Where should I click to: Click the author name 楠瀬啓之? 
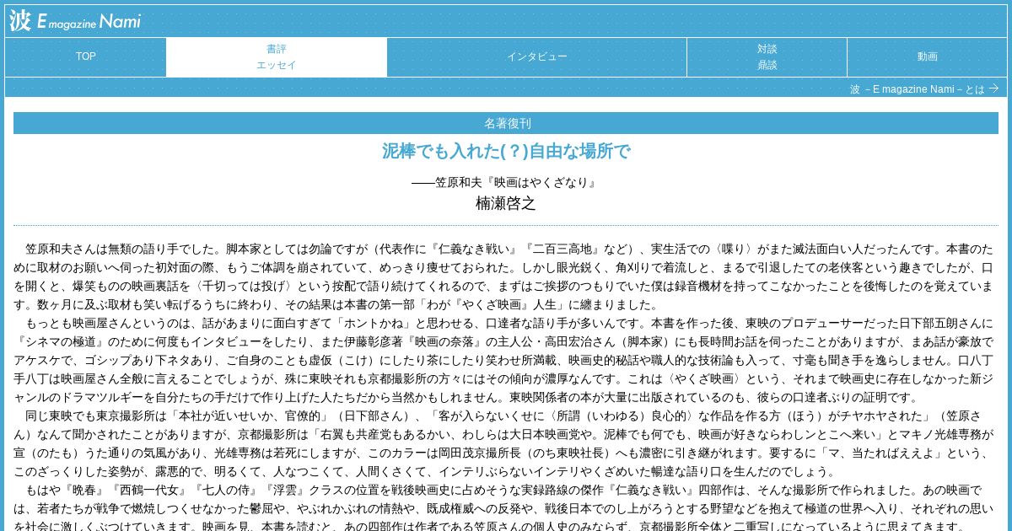[x=506, y=203]
